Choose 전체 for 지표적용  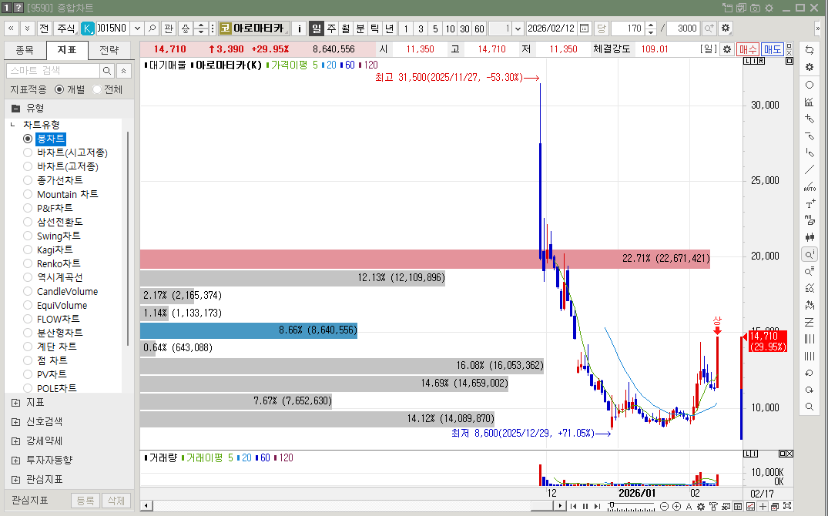click(96, 90)
